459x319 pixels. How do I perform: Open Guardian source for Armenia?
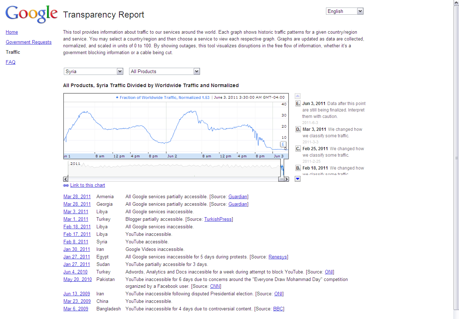click(x=238, y=196)
